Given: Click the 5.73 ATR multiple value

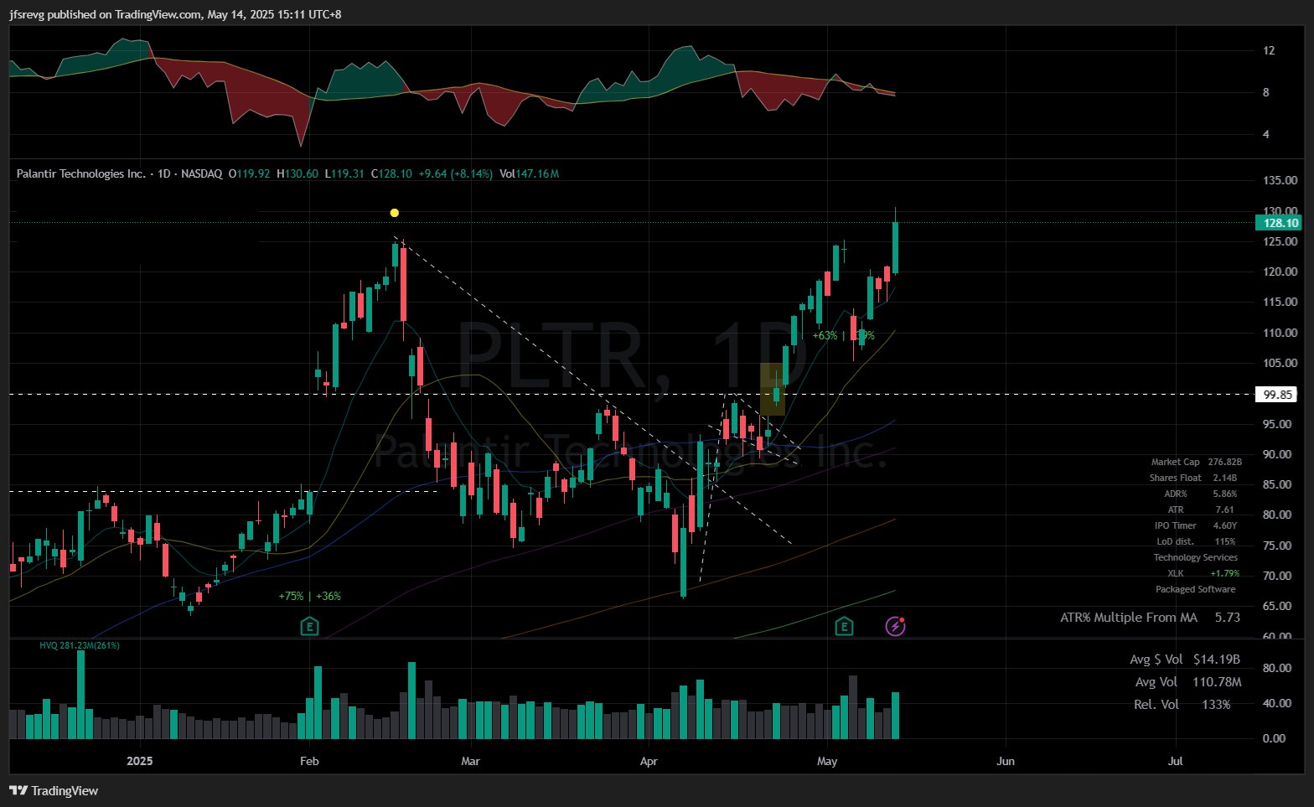Looking at the screenshot, I should [1228, 618].
